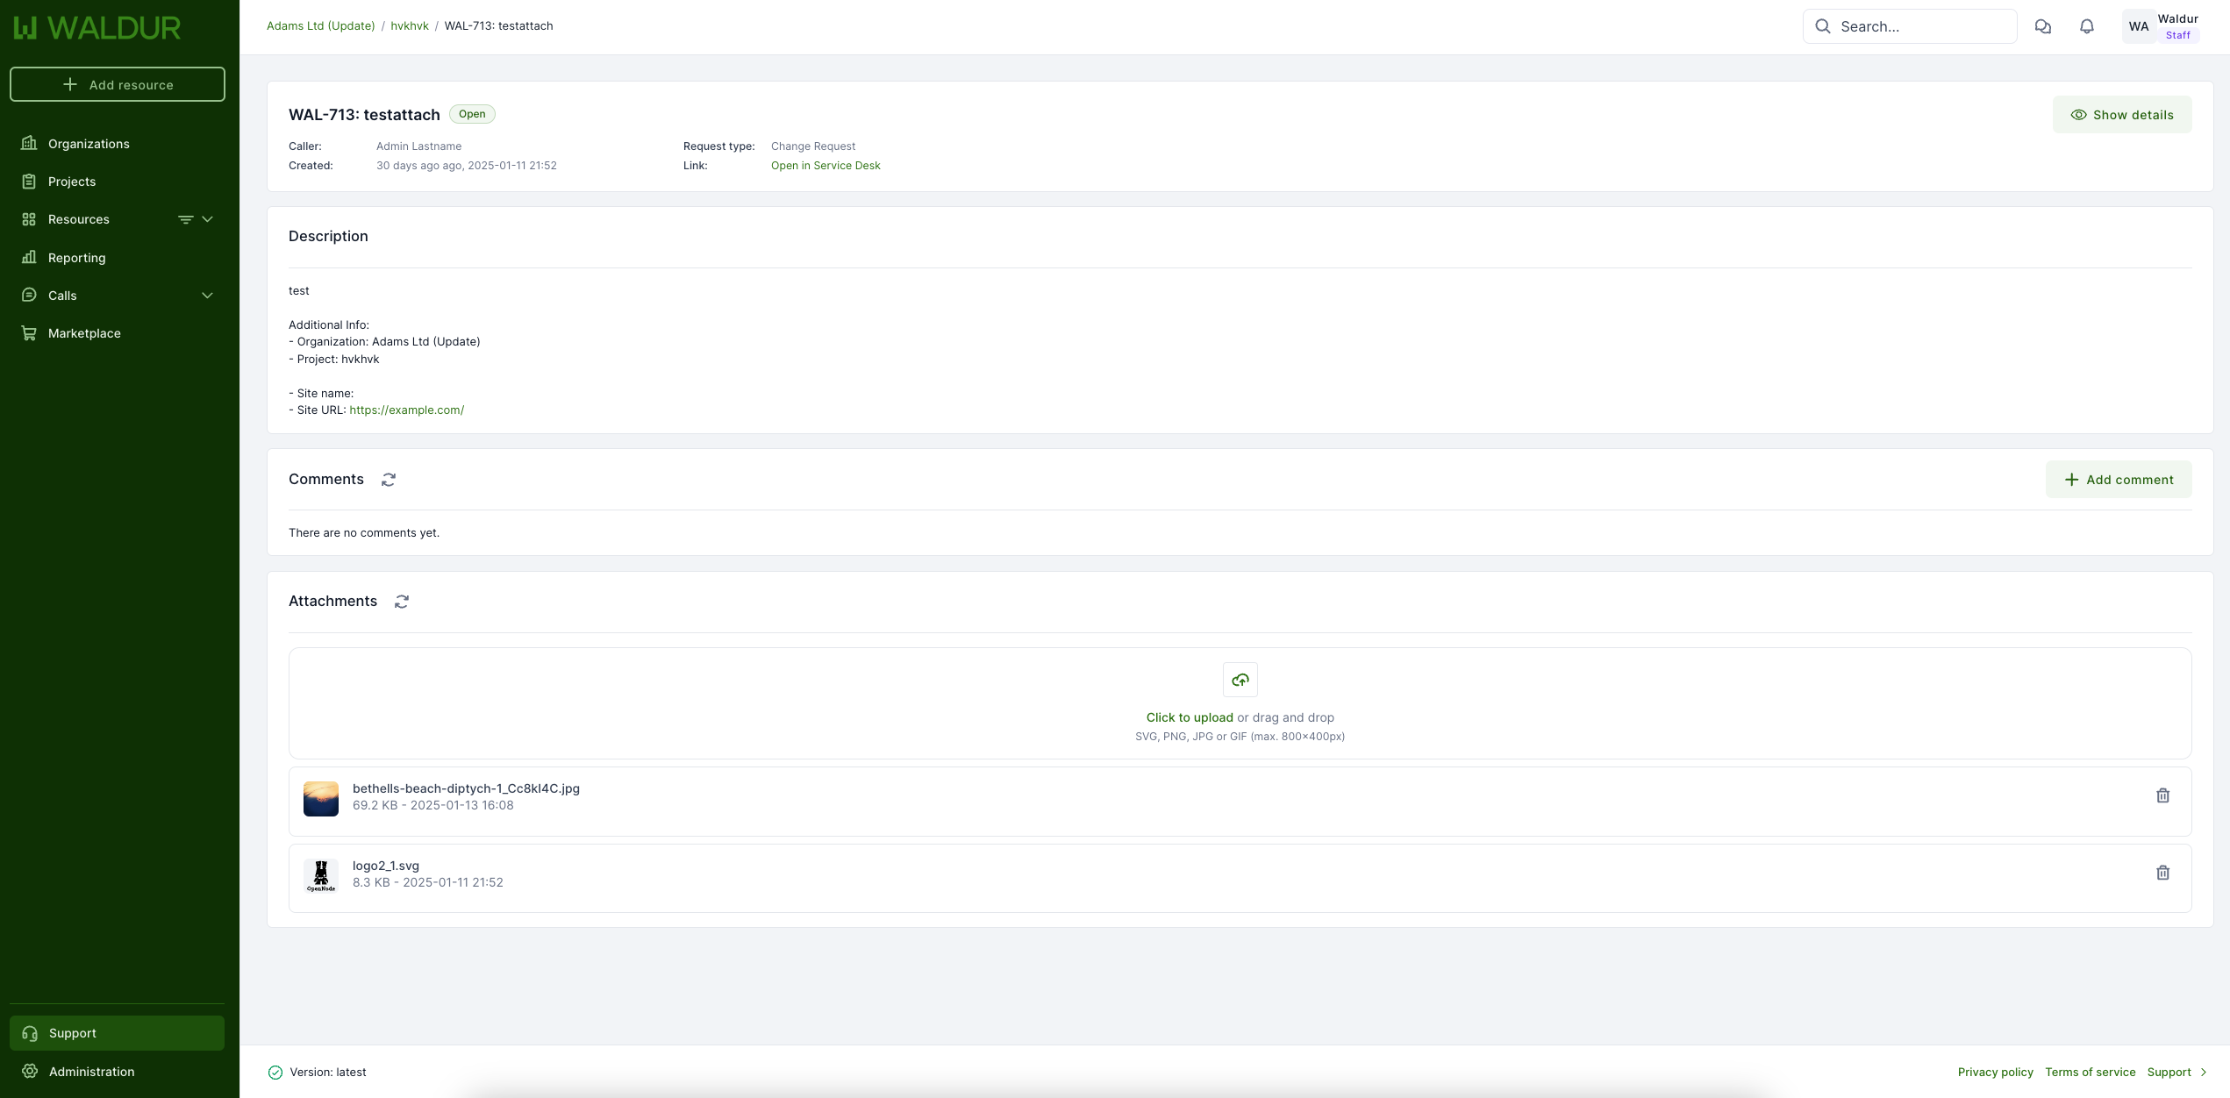Delete the logo2_1.svg attachment
The image size is (2230, 1098).
point(2162,873)
